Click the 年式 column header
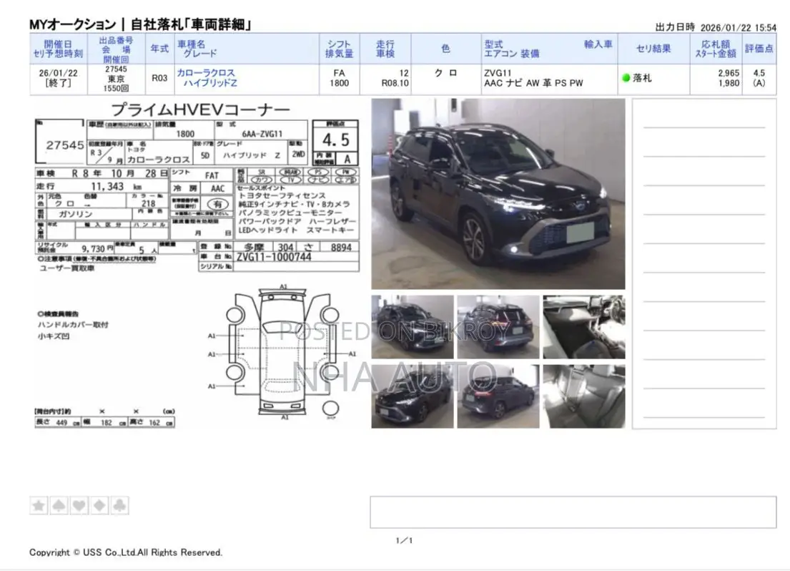 (159, 49)
